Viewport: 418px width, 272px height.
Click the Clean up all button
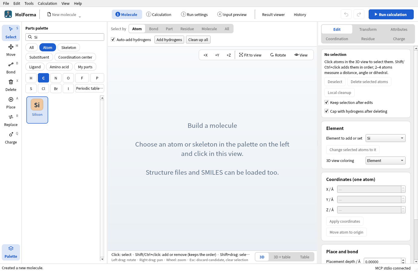(198, 40)
